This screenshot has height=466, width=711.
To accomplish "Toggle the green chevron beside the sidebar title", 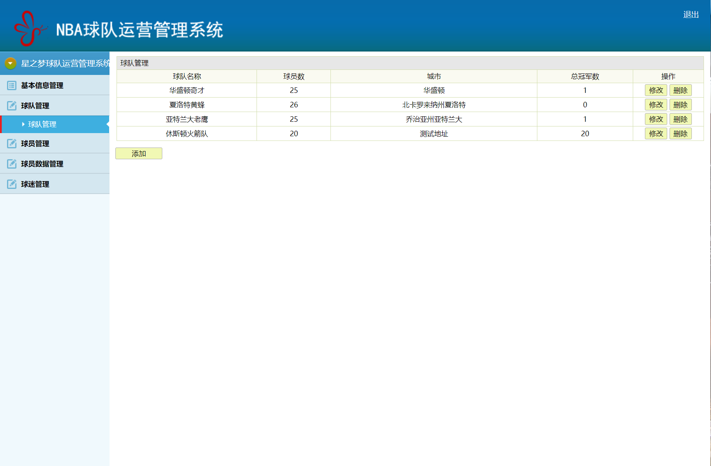I will coord(10,63).
